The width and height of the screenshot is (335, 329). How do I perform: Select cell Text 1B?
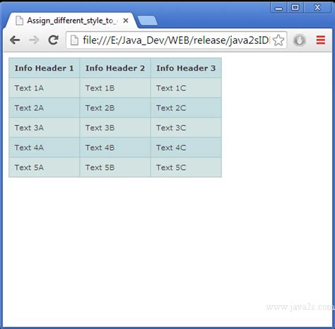tap(115, 88)
